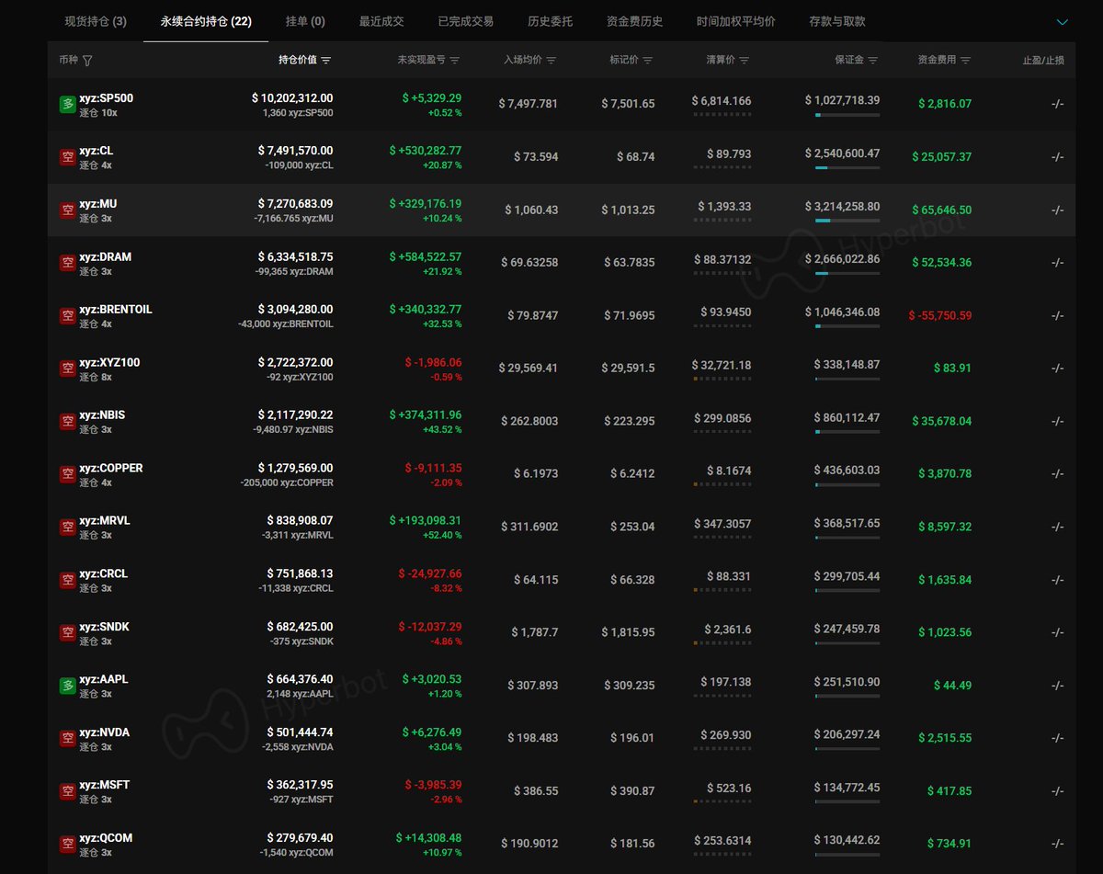Click XYZ100 liquidation bar under $32,721.18
1103x874 pixels.
tap(722, 379)
